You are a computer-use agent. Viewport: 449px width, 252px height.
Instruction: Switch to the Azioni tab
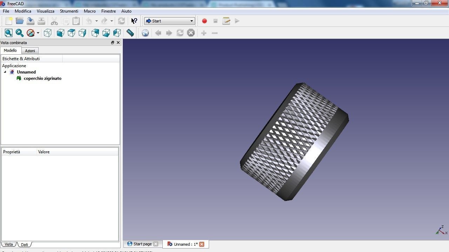(x=30, y=51)
